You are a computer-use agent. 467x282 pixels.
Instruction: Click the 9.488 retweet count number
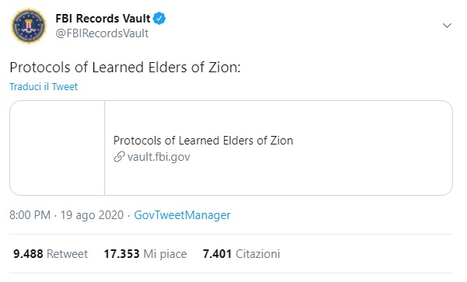(28, 254)
